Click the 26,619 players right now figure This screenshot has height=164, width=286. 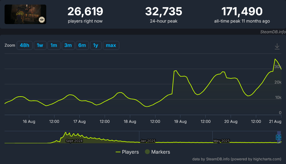click(85, 11)
